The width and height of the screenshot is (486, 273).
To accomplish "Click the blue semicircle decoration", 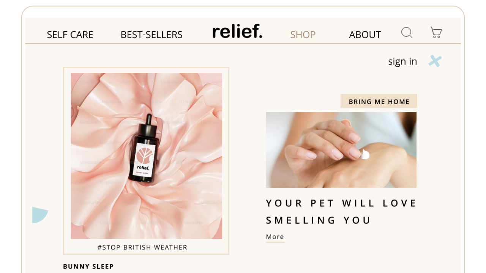I will [x=40, y=215].
